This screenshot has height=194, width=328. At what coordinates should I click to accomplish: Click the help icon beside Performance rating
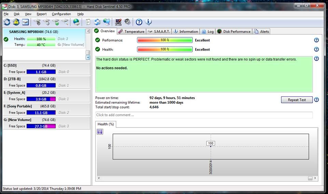tap(316, 40)
